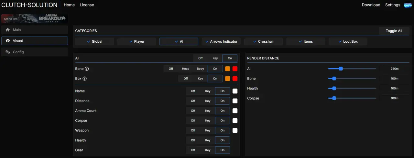Set Bone mode to Body
The image size is (414, 158).
coord(201,69)
